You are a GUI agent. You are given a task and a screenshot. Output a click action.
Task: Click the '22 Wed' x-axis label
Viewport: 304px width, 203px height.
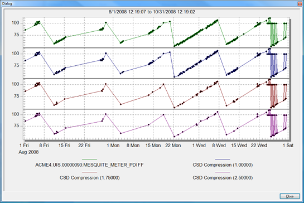259,146
